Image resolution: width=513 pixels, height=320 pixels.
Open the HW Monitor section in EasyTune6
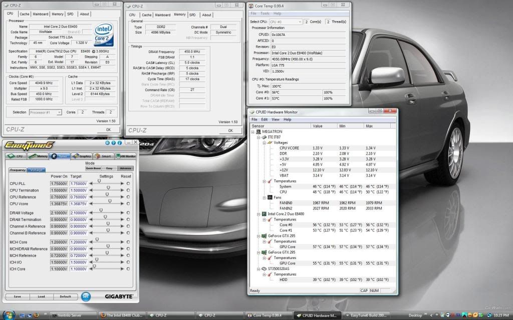click(x=126, y=156)
